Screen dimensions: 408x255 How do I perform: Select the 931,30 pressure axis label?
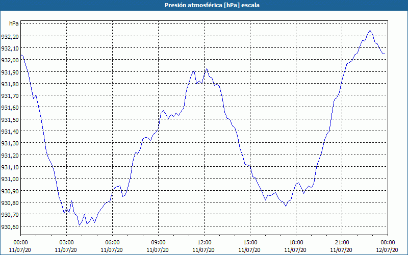pyautogui.click(x=10, y=143)
